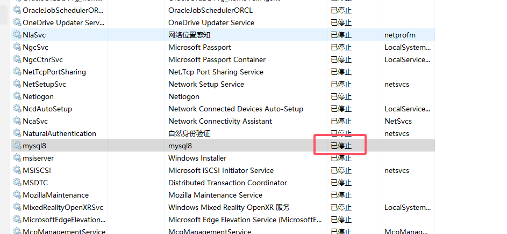Click the OracleJobSchedulerORCL description text
507x234 pixels.
pyautogui.click(x=211, y=10)
